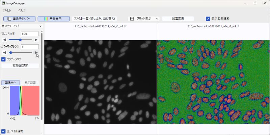Viewport: 270px width, 135px height.
Task: Open the ファイル menu
Action: tap(6, 10)
